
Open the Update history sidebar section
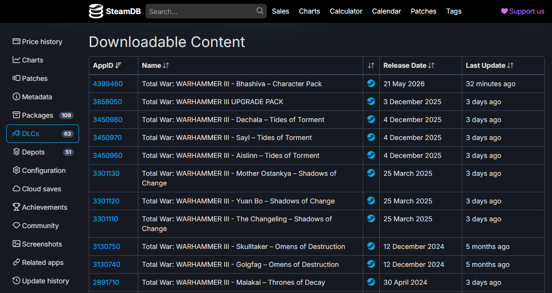(x=43, y=281)
